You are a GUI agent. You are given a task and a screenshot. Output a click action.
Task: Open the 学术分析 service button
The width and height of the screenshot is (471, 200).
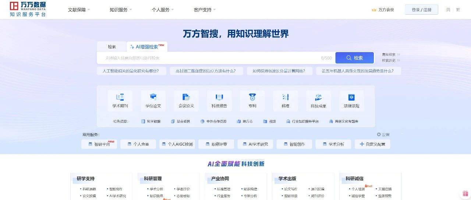(x=333, y=144)
